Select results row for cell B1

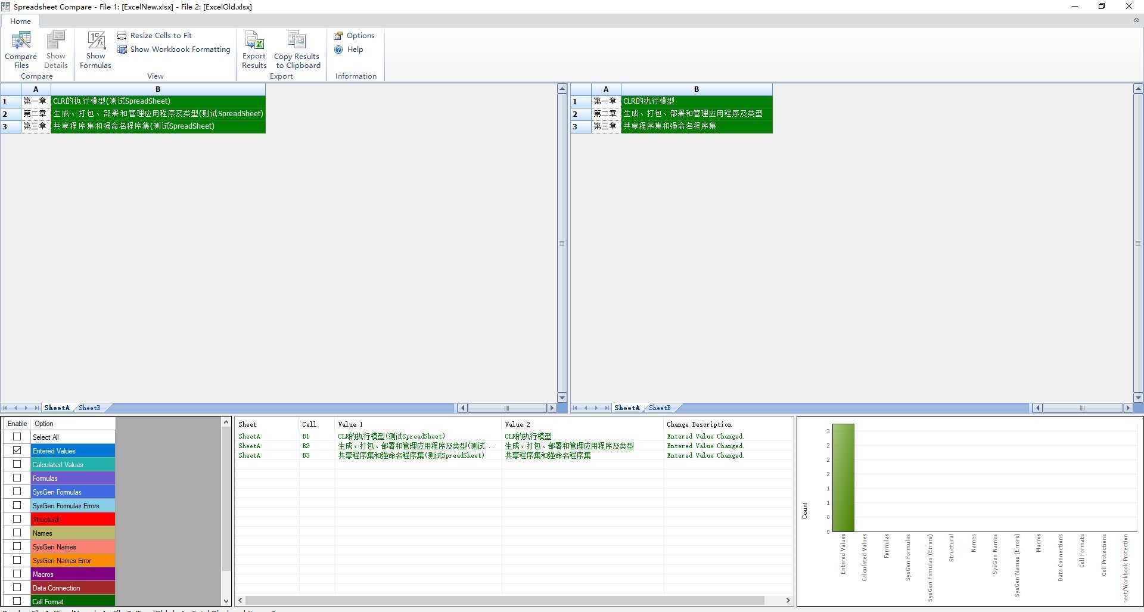pos(514,436)
